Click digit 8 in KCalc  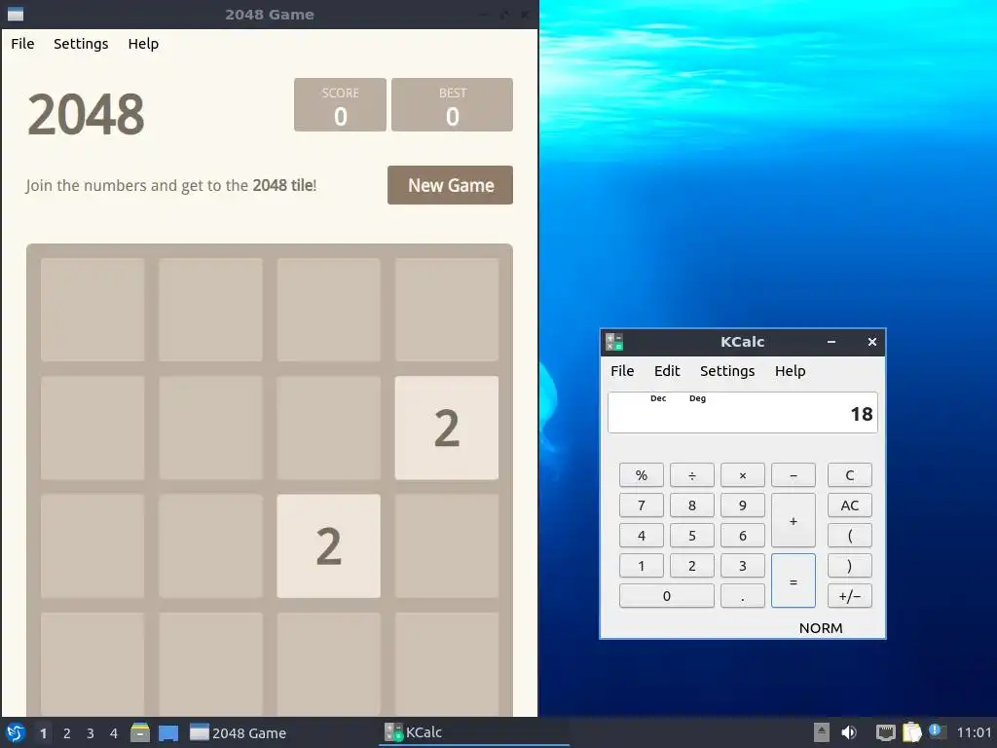click(692, 505)
